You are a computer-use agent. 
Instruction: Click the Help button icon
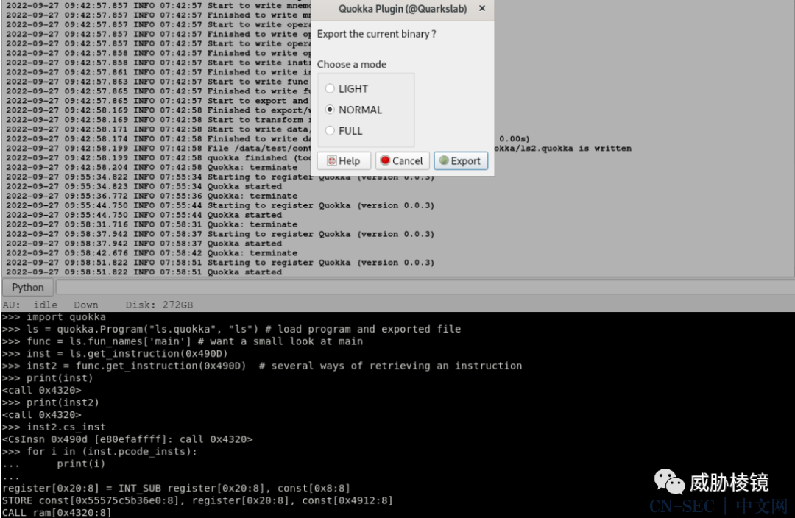pyautogui.click(x=331, y=160)
